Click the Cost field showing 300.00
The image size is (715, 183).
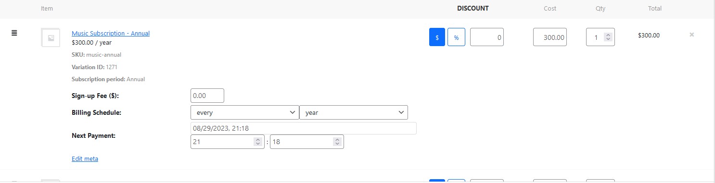[550, 37]
